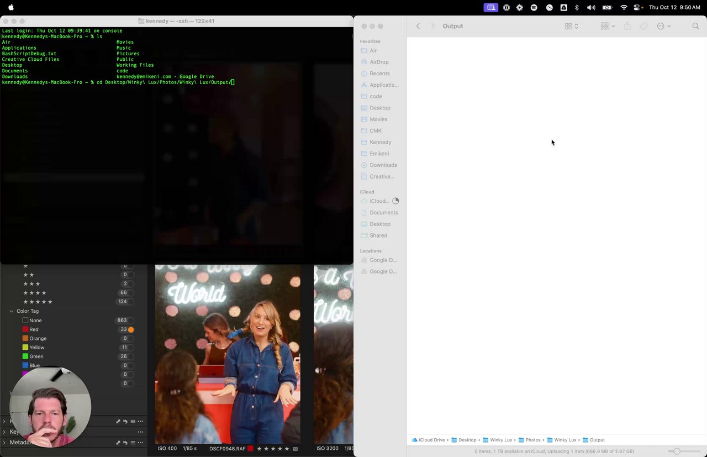Open Finder search with the magnifier icon
The height and width of the screenshot is (457, 707).
coord(696,26)
